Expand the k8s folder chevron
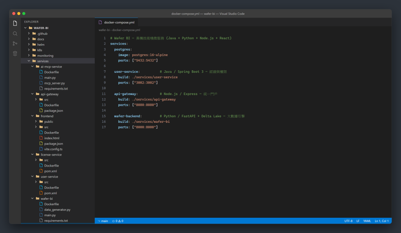 pos(29,50)
